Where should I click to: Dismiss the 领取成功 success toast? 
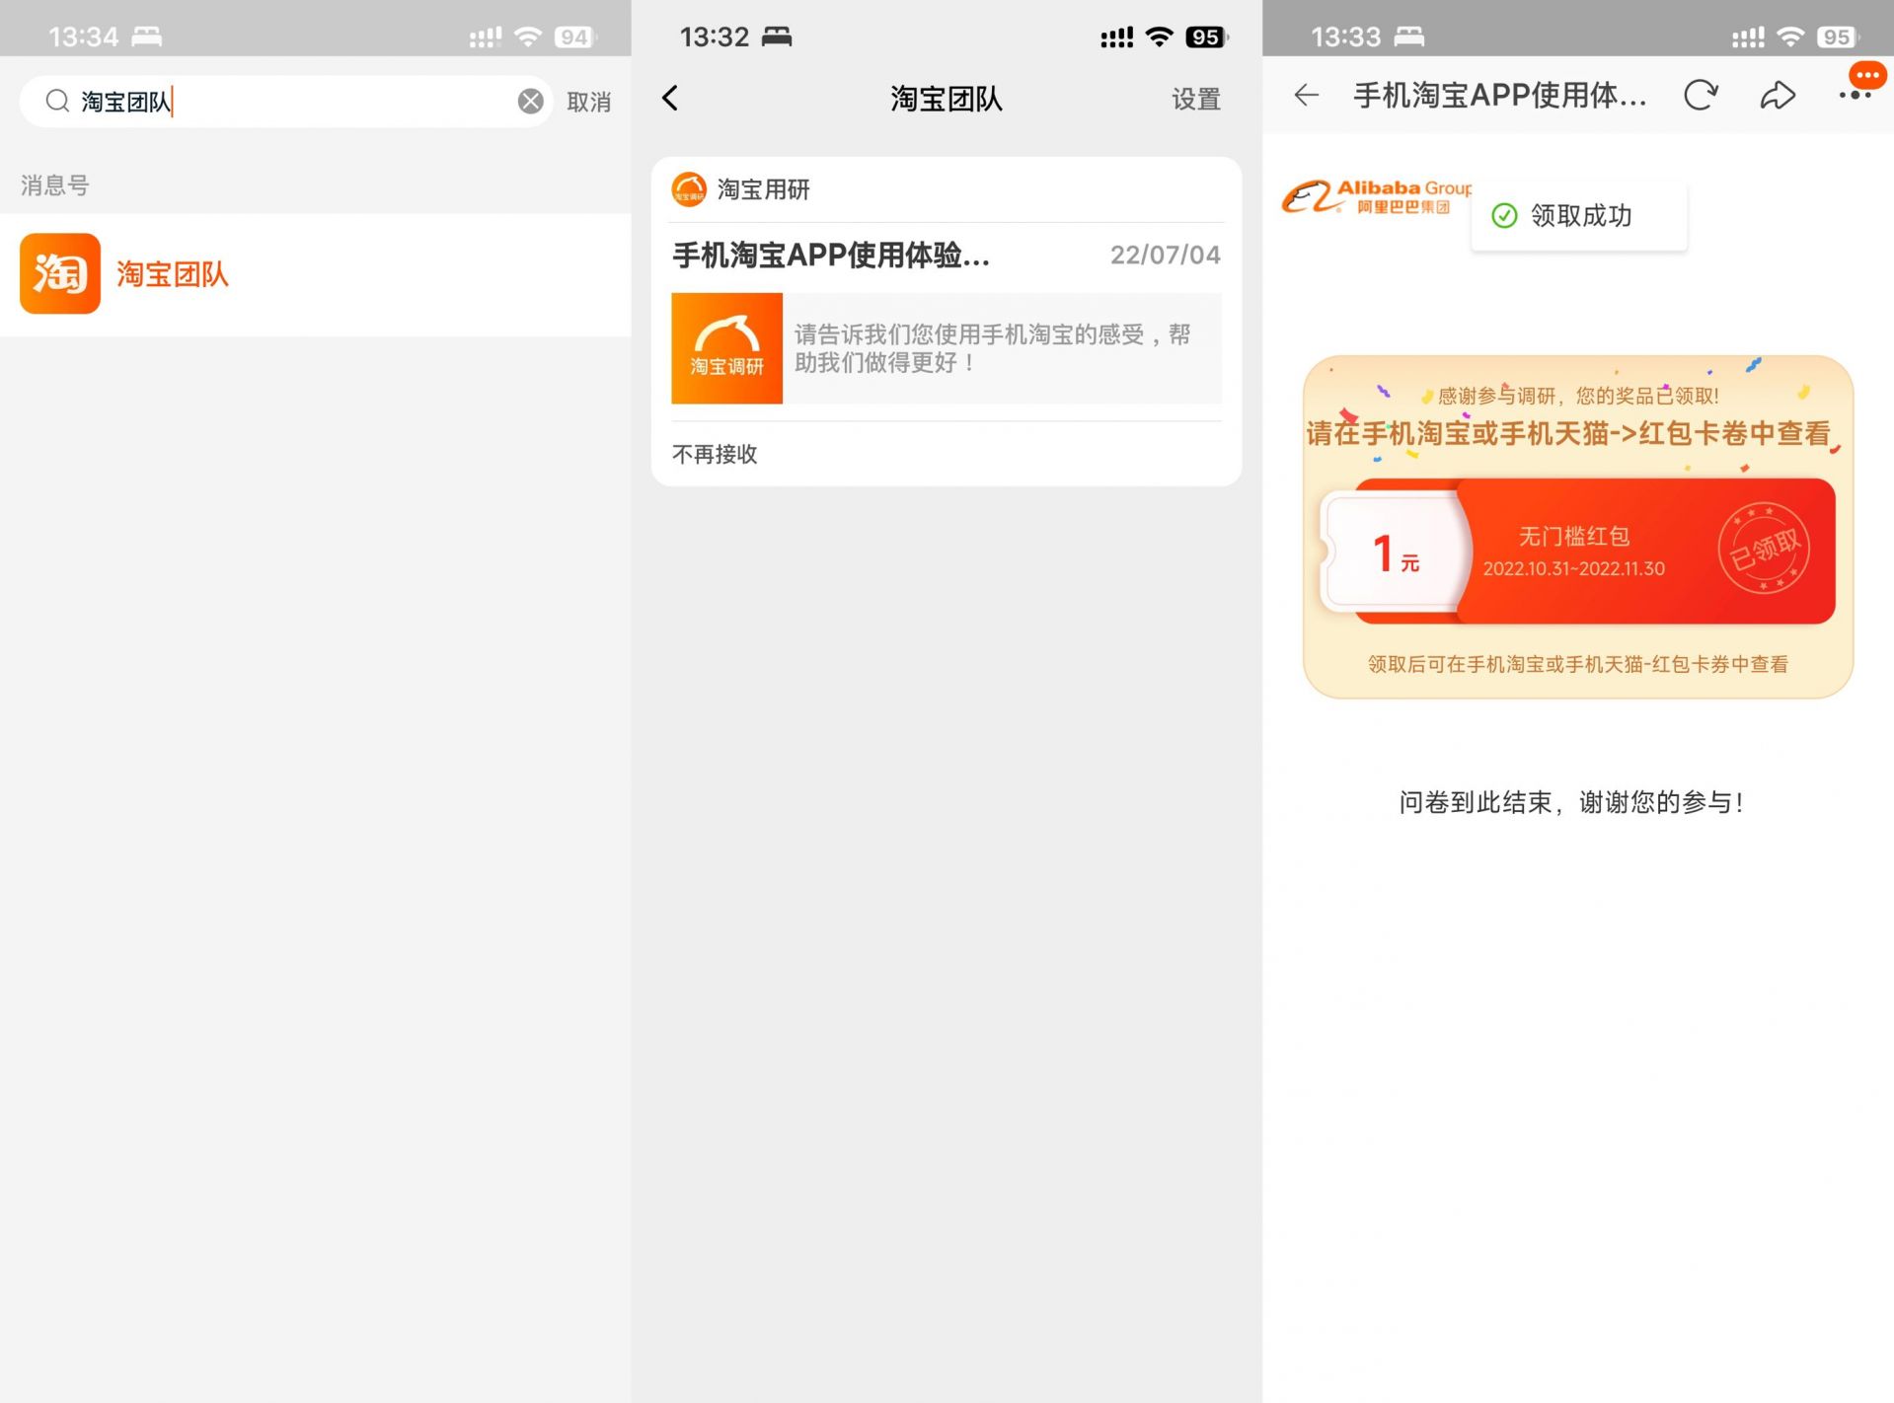(x=1578, y=216)
